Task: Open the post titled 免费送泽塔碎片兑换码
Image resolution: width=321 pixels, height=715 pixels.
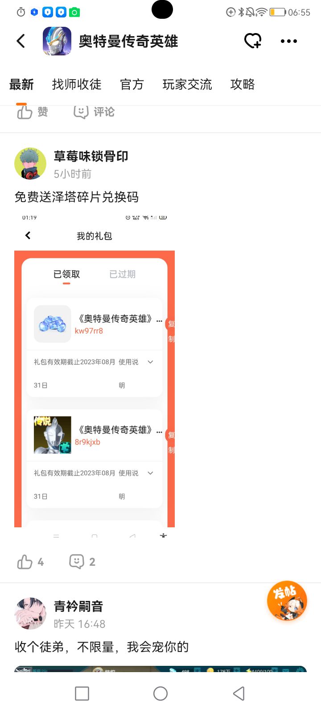Action: coord(77,197)
